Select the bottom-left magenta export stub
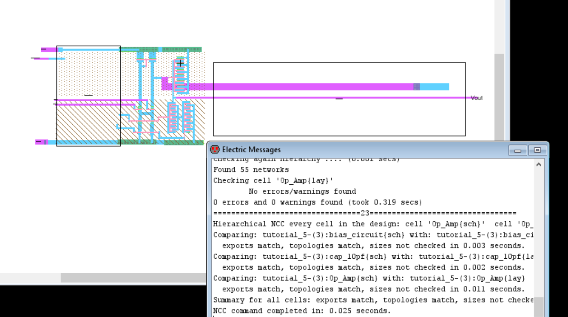This screenshot has width=568, height=317. coord(41,142)
